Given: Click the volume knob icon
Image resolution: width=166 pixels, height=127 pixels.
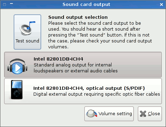Looking at the screenshot, I should [92, 113].
